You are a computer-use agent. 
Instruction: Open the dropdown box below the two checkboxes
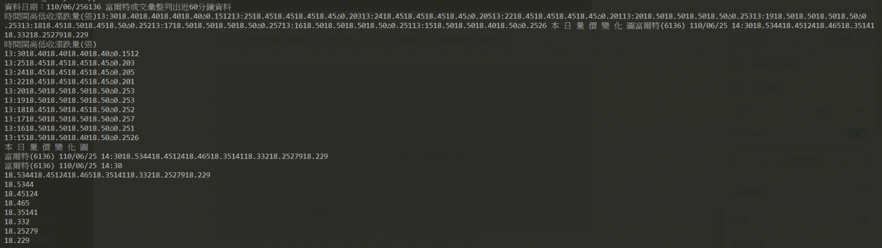(x=838, y=111)
